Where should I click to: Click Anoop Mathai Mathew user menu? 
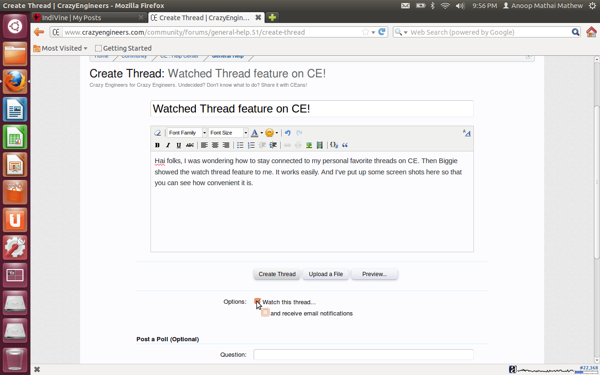click(x=542, y=6)
